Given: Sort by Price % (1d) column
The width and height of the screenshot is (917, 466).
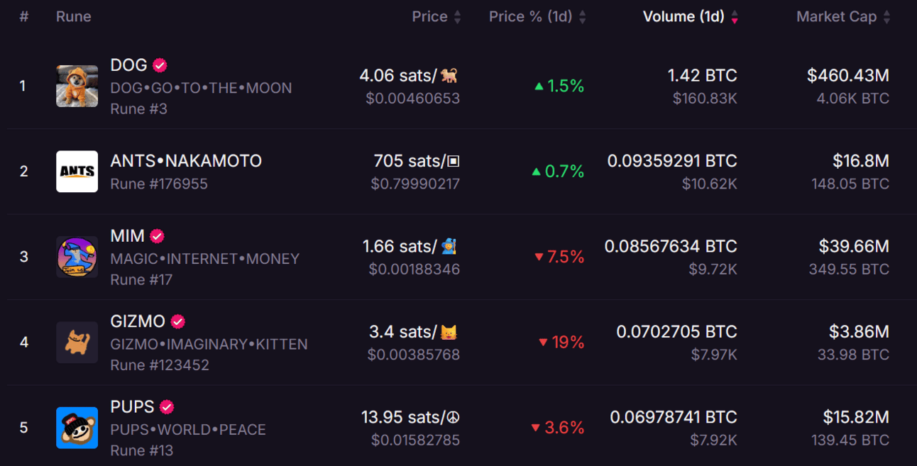Looking at the screenshot, I should (x=537, y=16).
